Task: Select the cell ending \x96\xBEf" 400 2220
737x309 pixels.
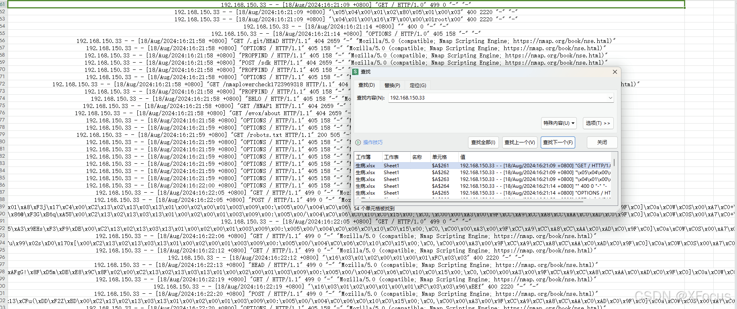Action: pos(346,287)
